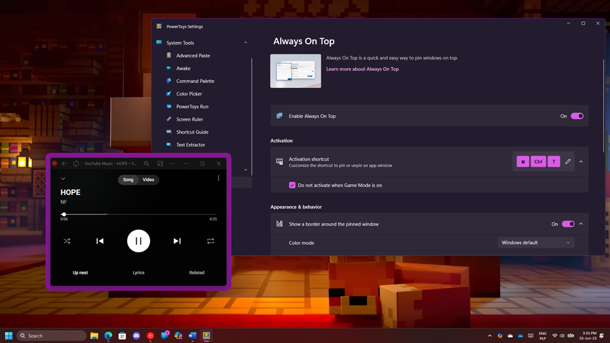
Task: Open the song options three-dot menu
Action: coord(218,178)
